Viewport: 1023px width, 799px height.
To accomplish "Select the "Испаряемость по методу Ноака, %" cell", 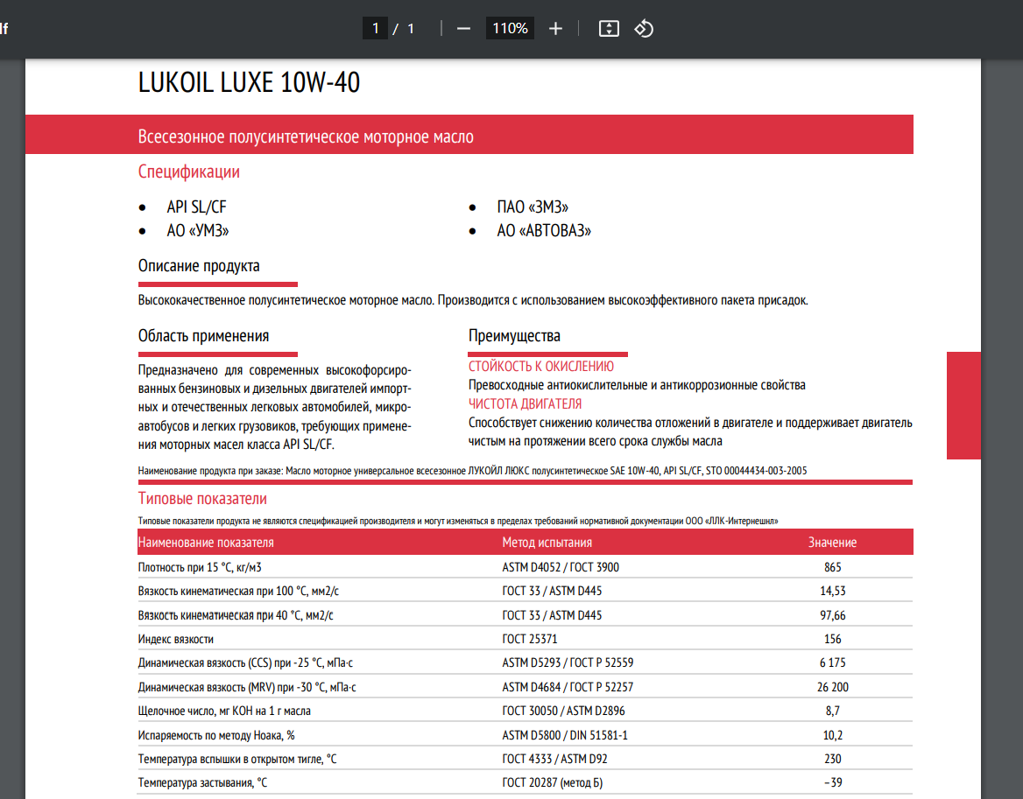I will coord(216,735).
